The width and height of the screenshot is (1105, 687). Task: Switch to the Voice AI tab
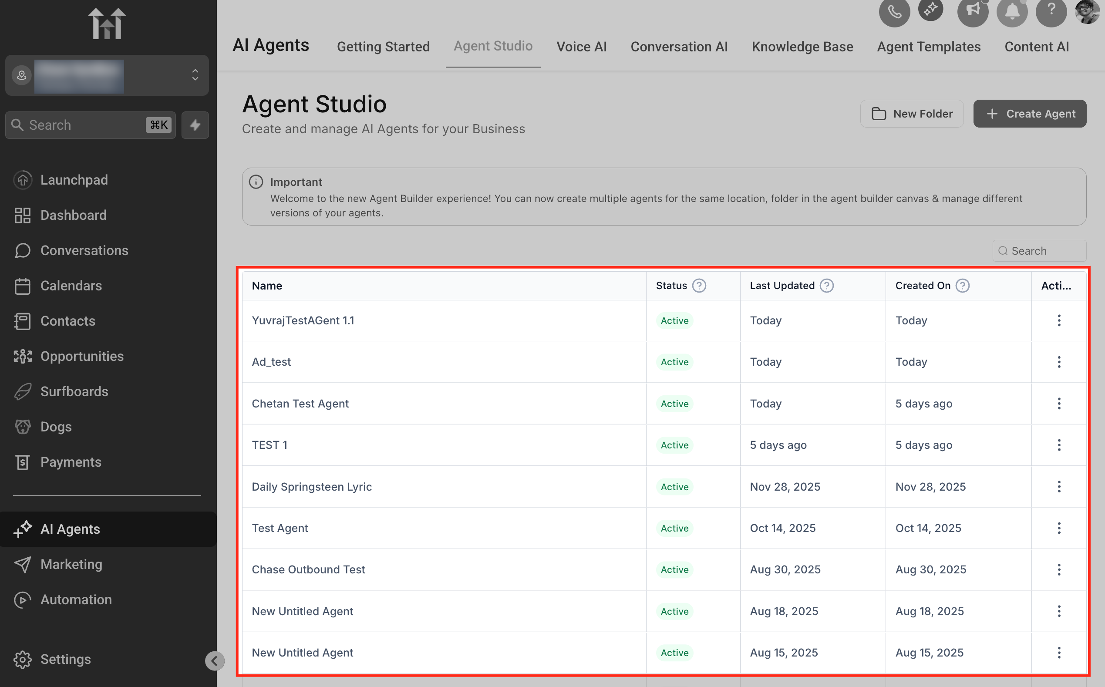[581, 46]
